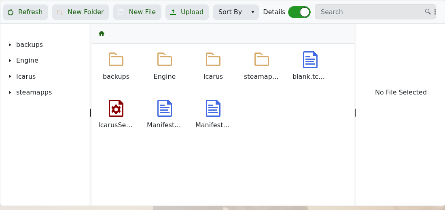Create a New Folder

tap(81, 12)
